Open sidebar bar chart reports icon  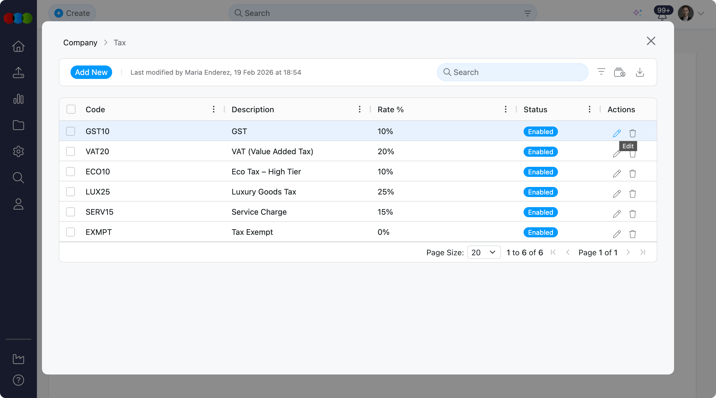point(18,99)
